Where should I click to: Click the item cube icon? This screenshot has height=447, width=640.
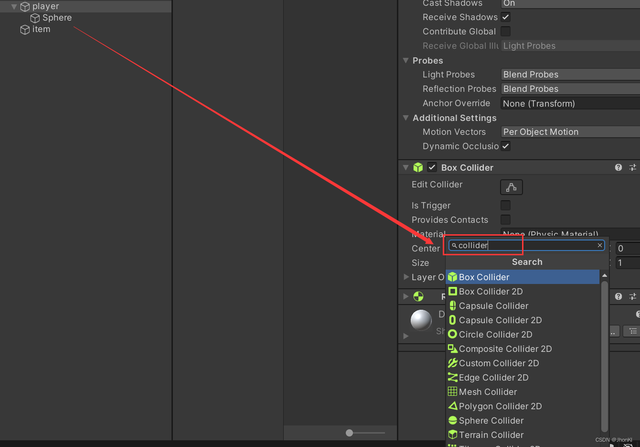pyautogui.click(x=25, y=30)
